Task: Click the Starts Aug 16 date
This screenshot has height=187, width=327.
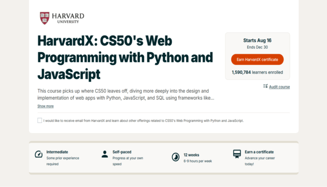Action: tap(257, 40)
